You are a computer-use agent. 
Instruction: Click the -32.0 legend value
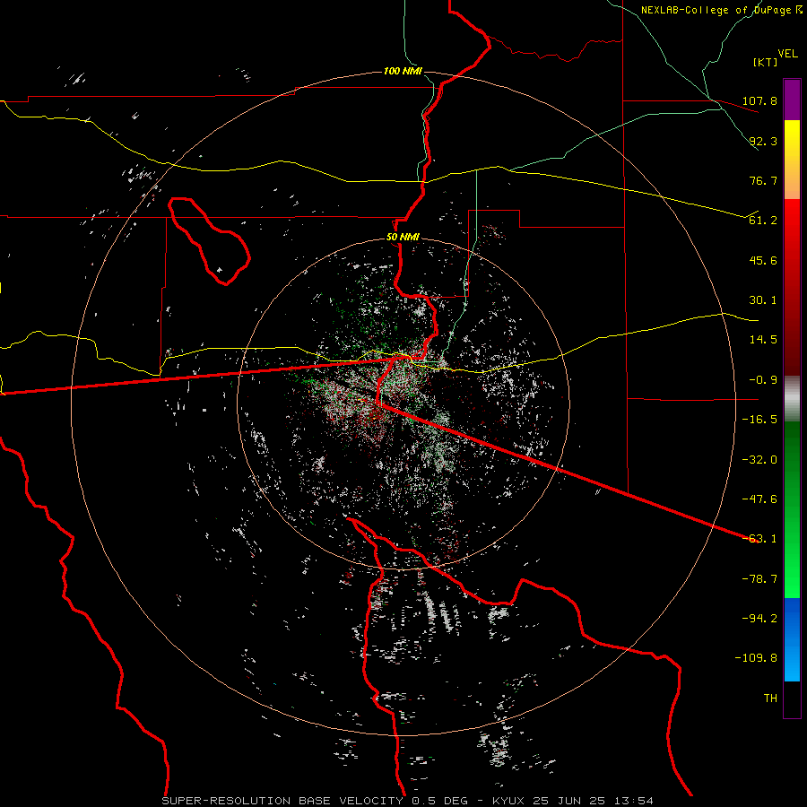coord(759,460)
